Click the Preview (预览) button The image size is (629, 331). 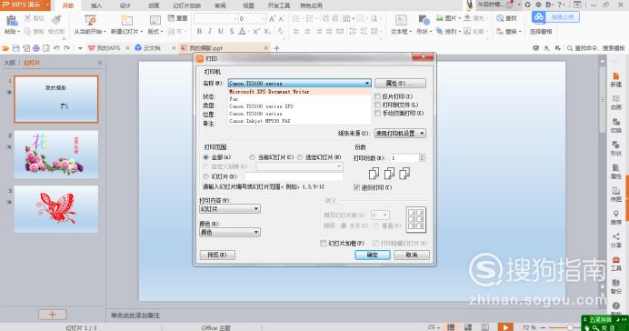pyautogui.click(x=217, y=255)
